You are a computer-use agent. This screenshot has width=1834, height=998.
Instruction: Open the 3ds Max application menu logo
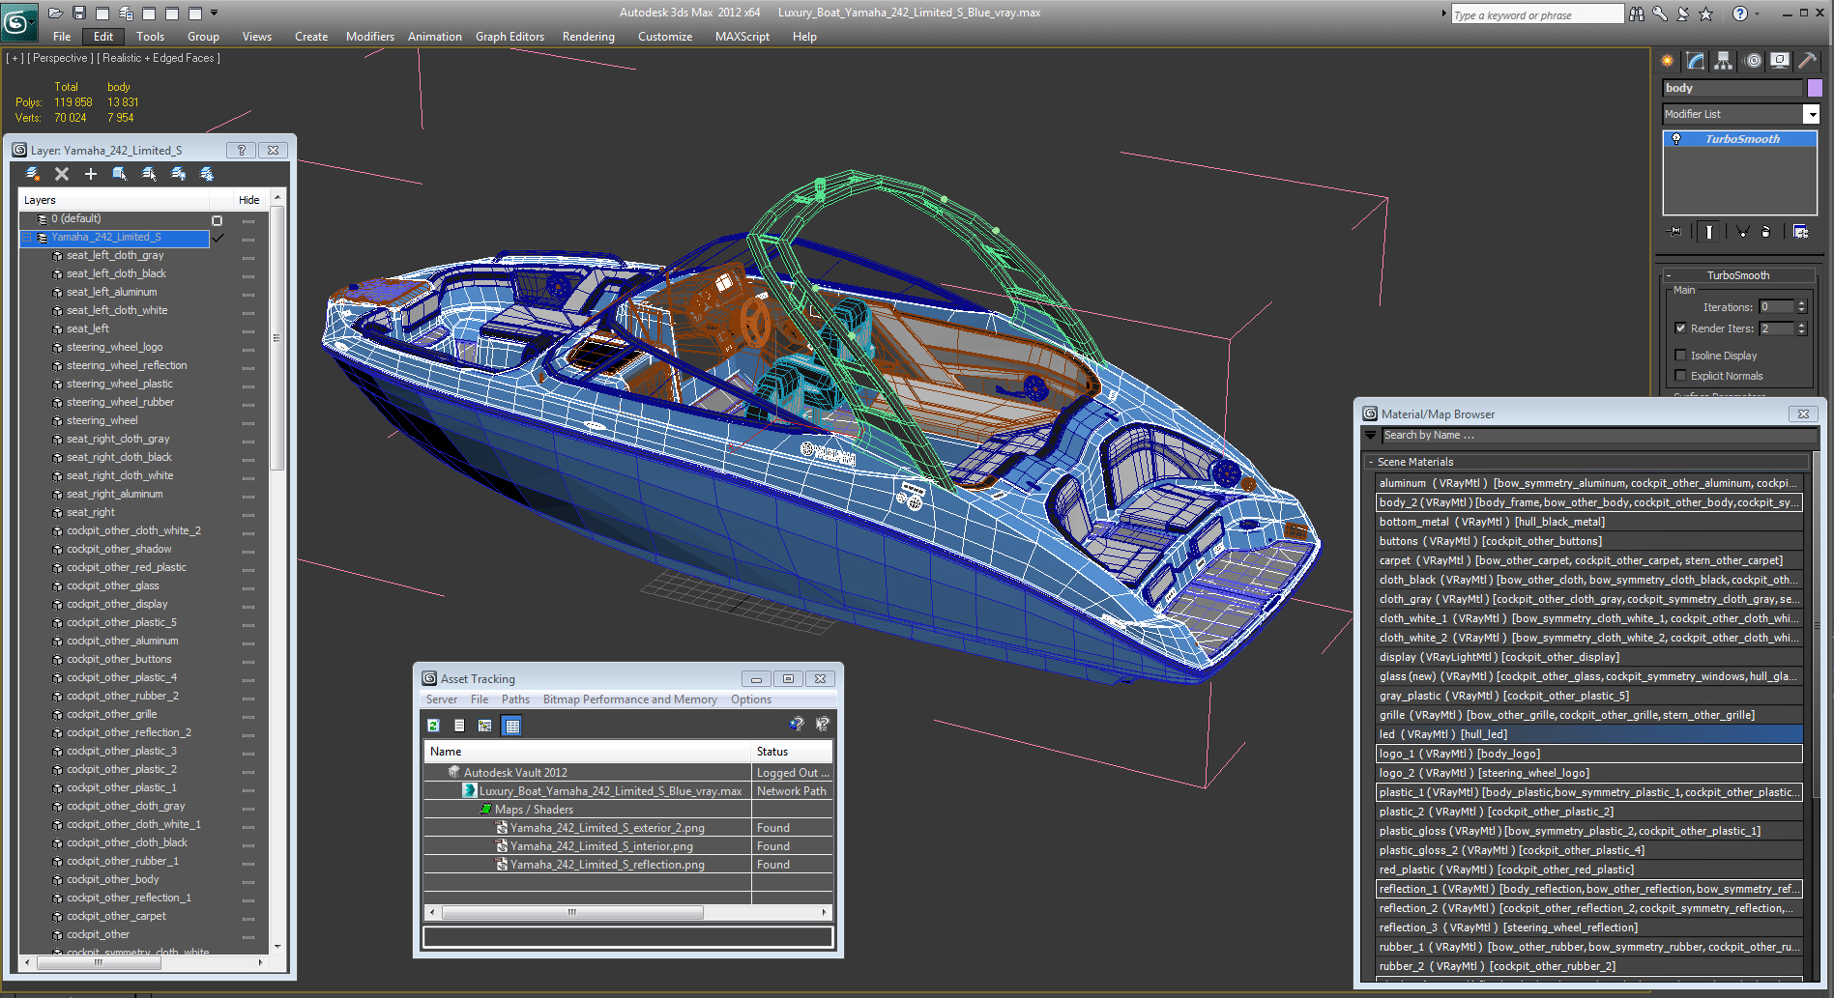coord(19,21)
